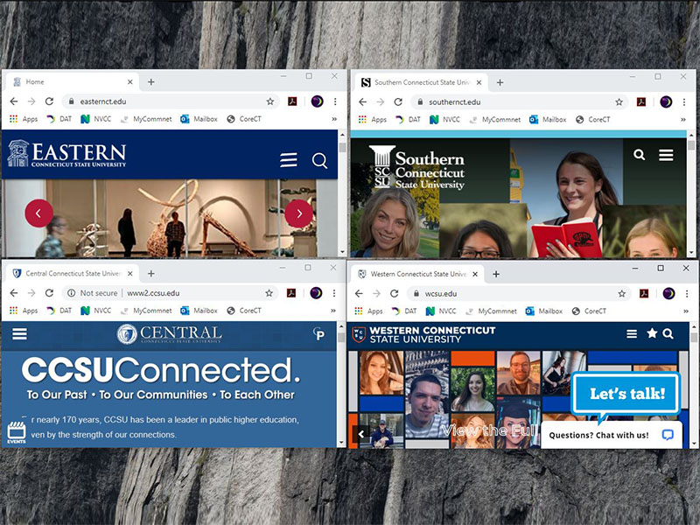Open the Events clapperboard icon on the CCSU page
The height and width of the screenshot is (525, 700).
click(17, 432)
